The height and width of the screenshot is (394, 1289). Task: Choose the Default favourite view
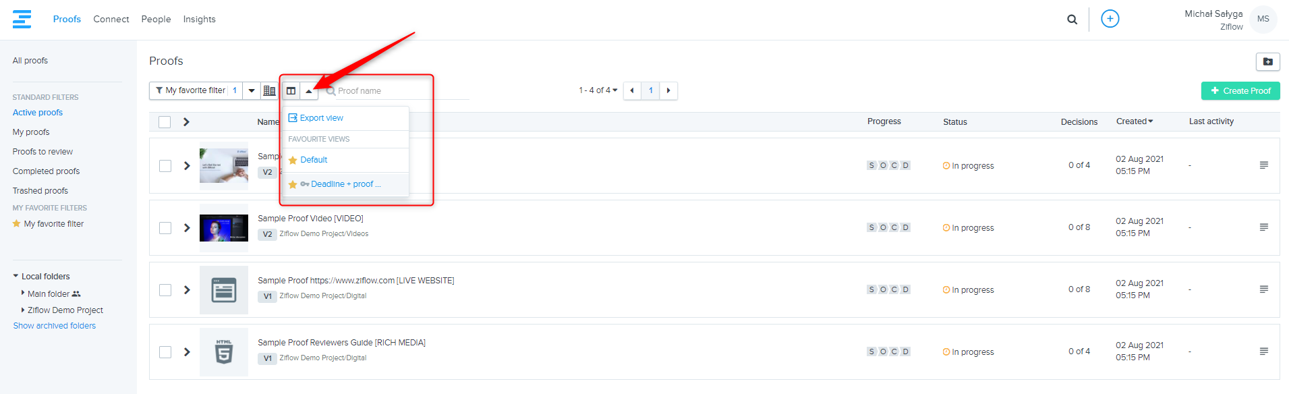tap(314, 160)
